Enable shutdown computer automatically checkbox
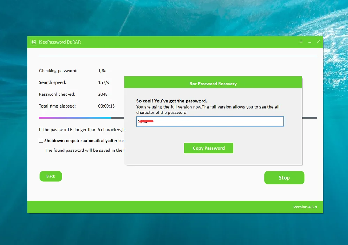 point(41,141)
